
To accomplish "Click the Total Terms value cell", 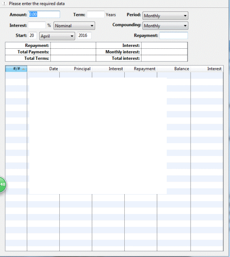I will tap(73, 58).
